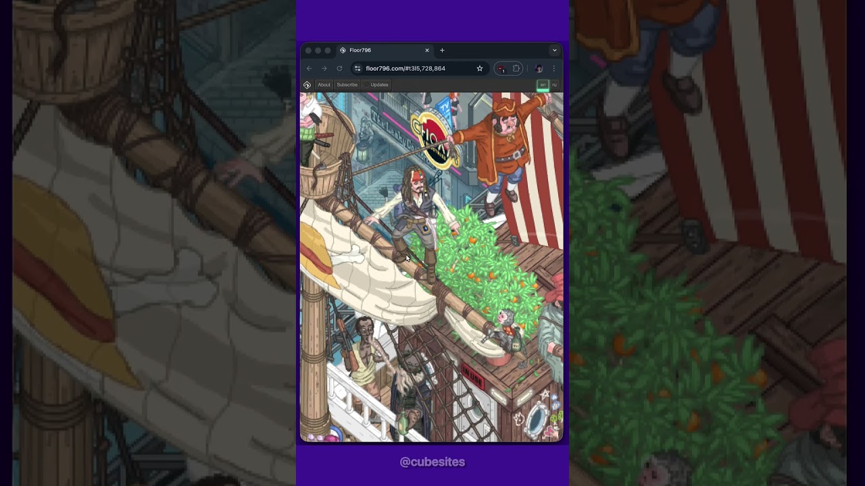Open Chrome three-dot menu
The height and width of the screenshot is (486, 865).
point(553,68)
